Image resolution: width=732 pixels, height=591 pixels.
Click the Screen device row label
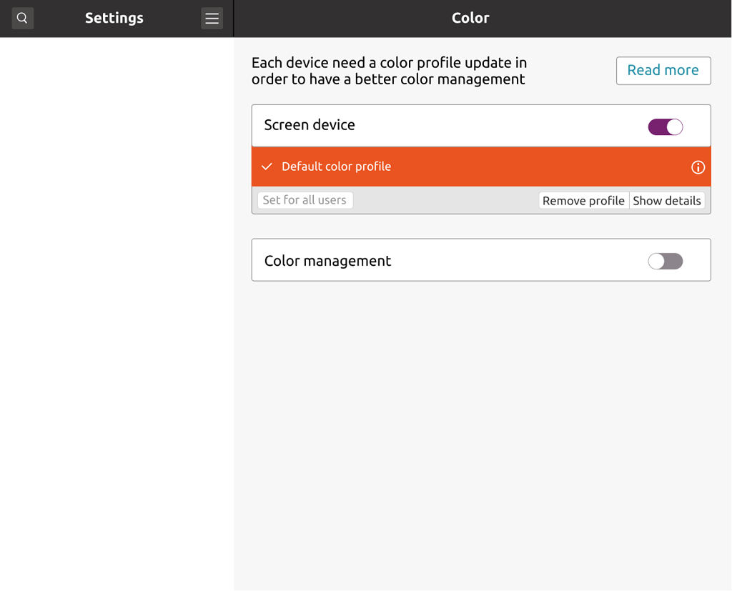(x=310, y=124)
